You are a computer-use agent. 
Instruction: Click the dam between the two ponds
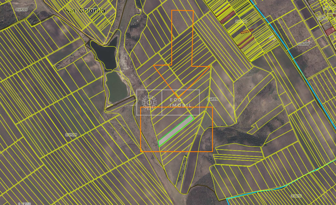click(109, 70)
